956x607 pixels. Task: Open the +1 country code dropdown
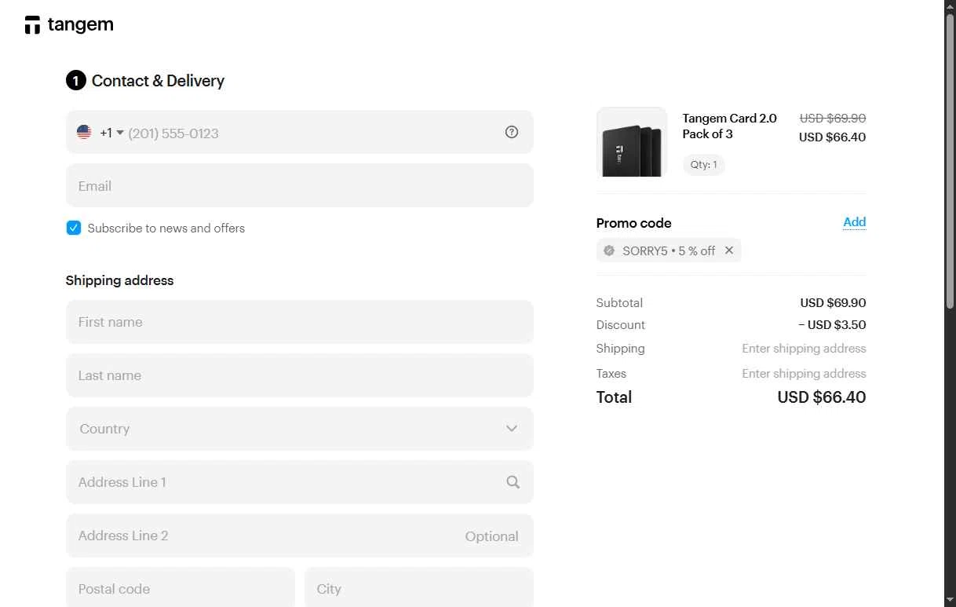point(111,133)
